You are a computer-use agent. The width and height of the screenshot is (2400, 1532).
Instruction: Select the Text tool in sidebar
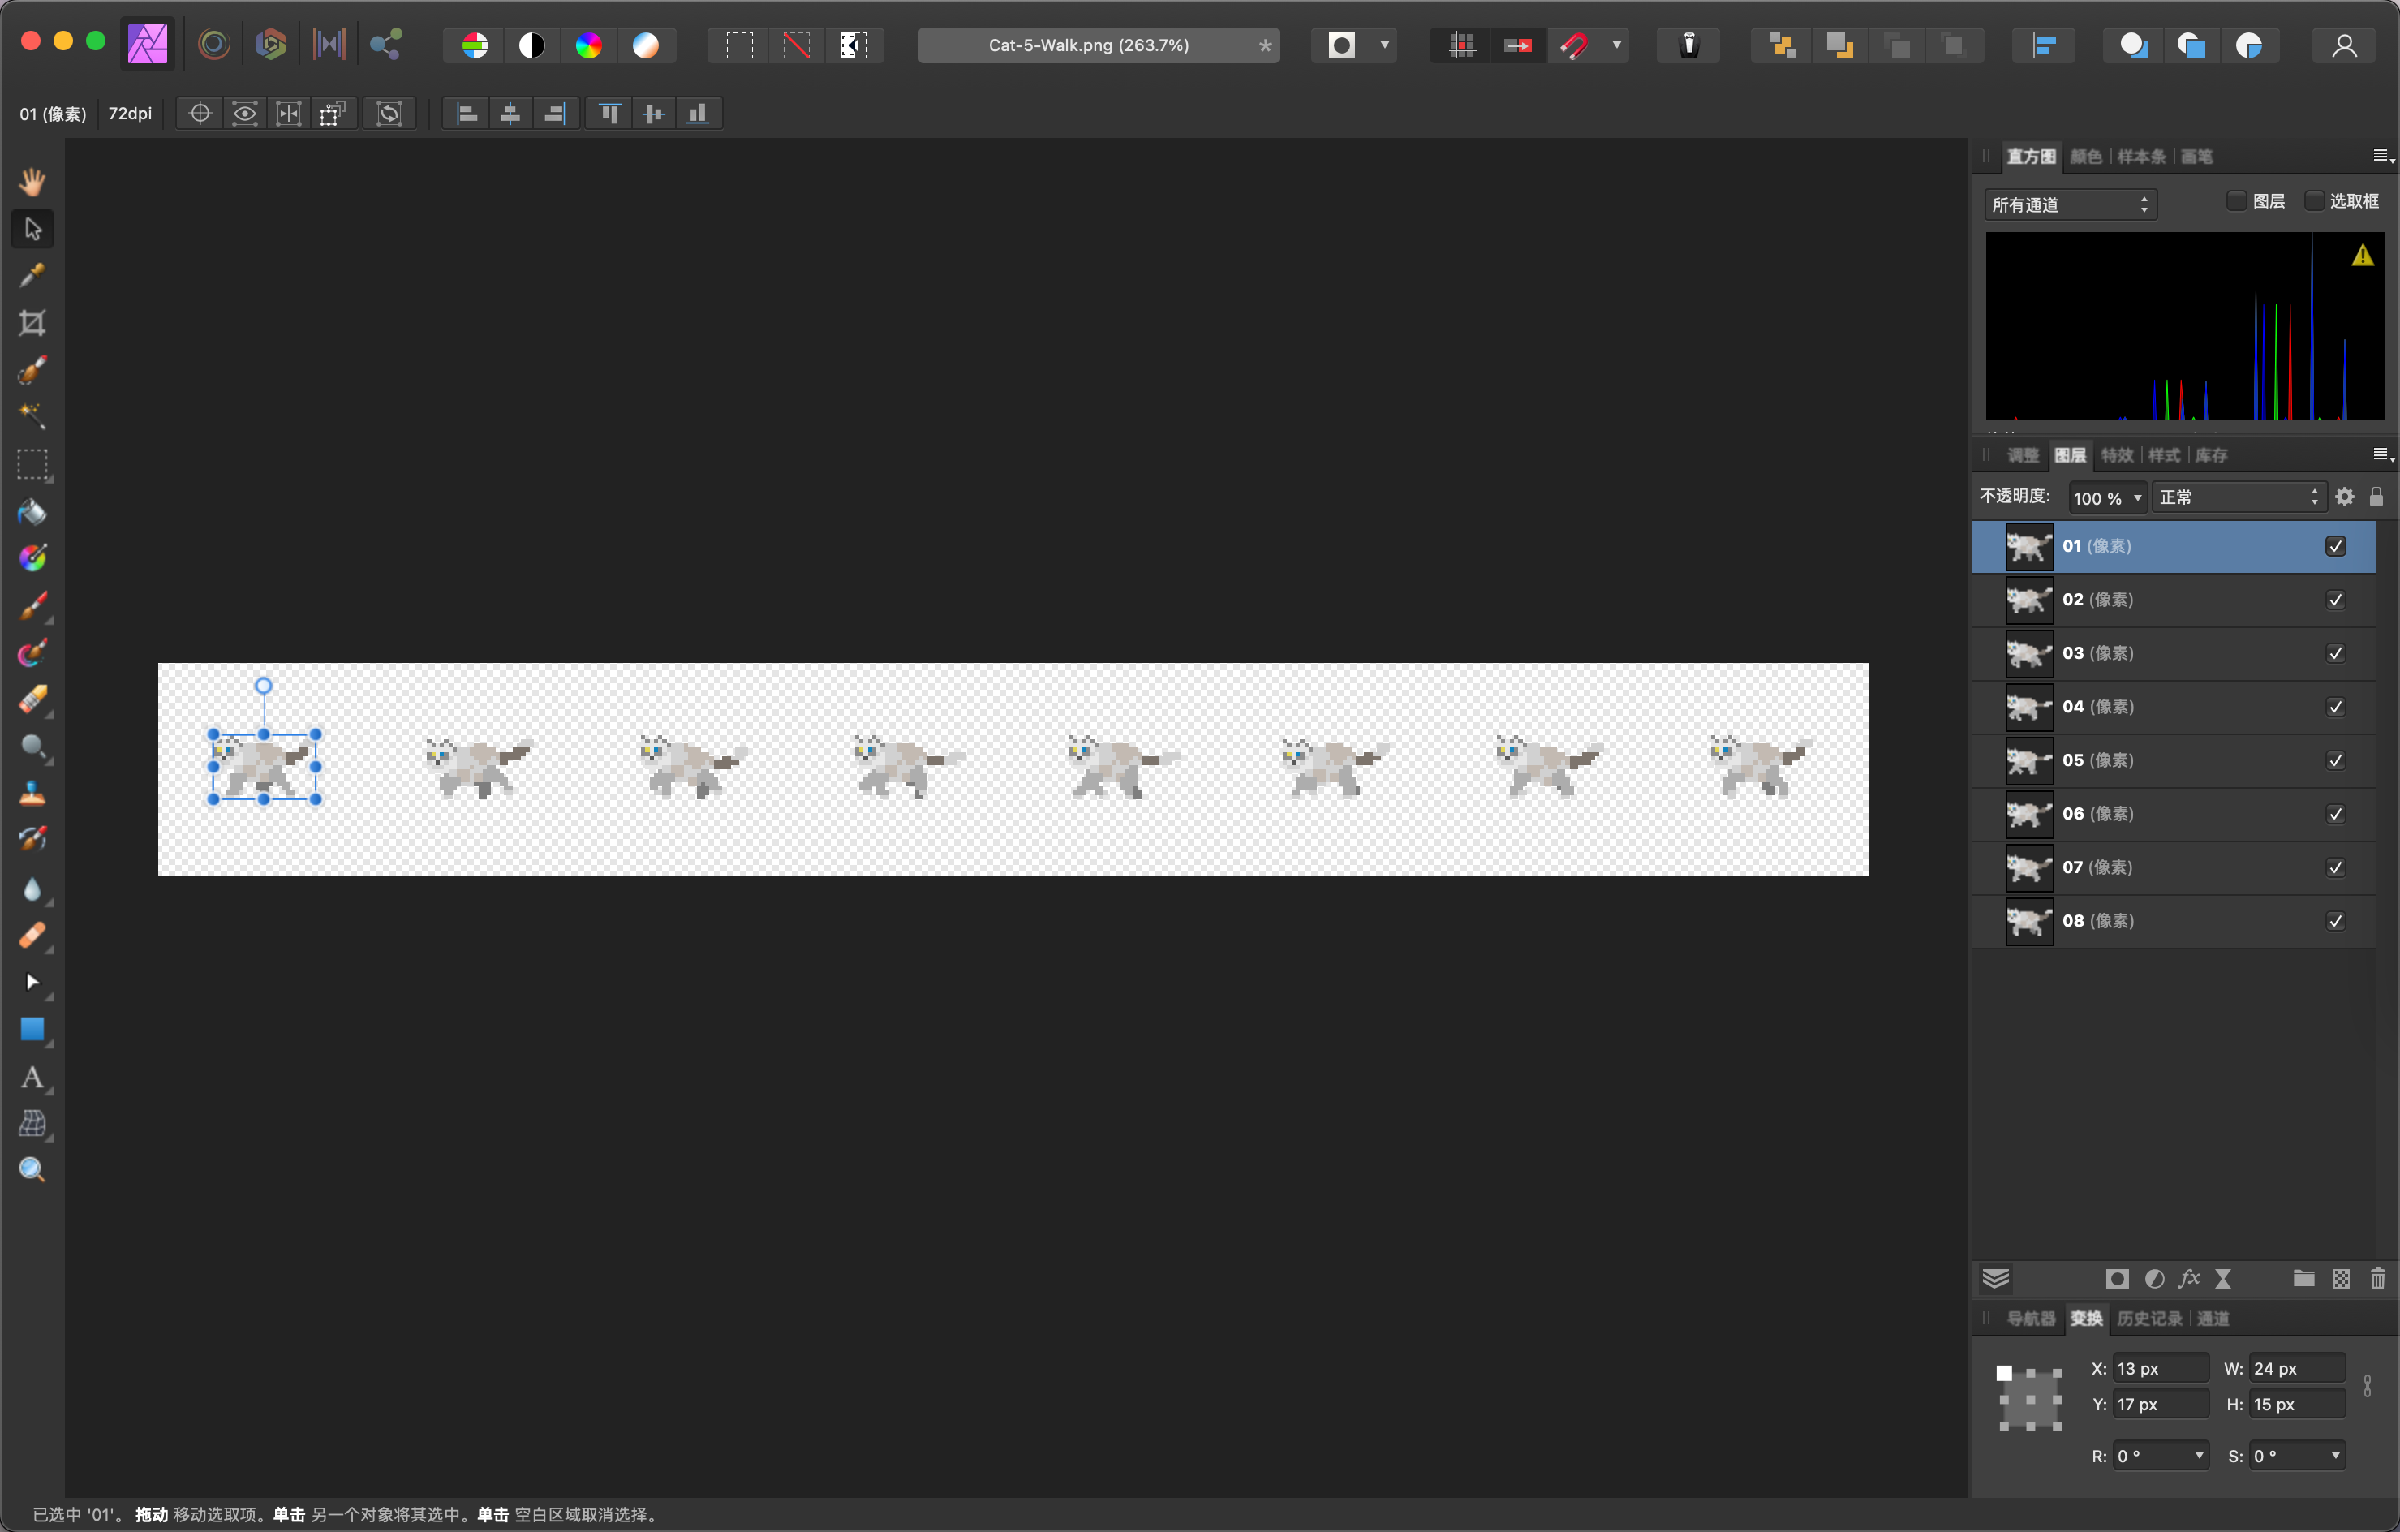point(32,1078)
